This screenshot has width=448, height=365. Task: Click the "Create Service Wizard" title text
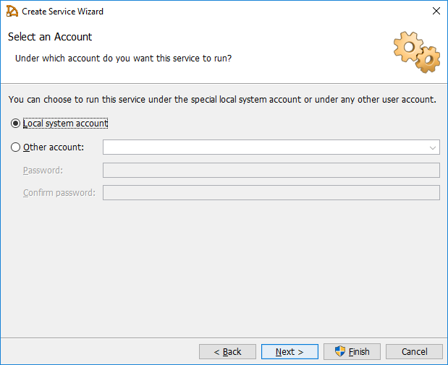click(x=62, y=12)
